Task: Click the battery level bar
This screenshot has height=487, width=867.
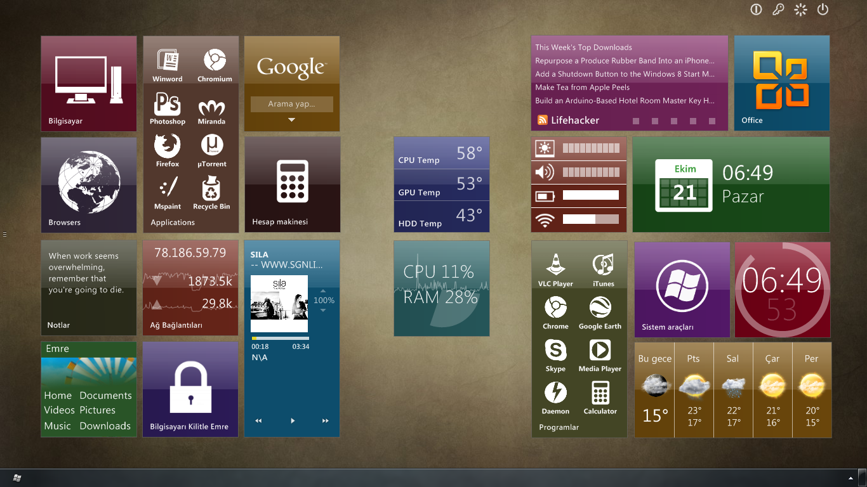Action: click(x=590, y=195)
